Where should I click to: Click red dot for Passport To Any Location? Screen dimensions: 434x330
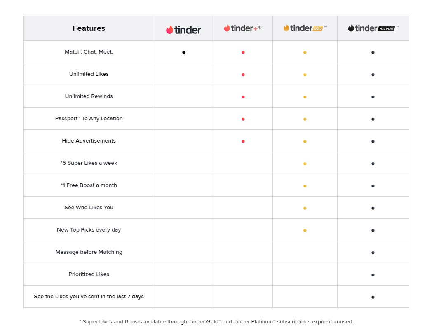[243, 119]
